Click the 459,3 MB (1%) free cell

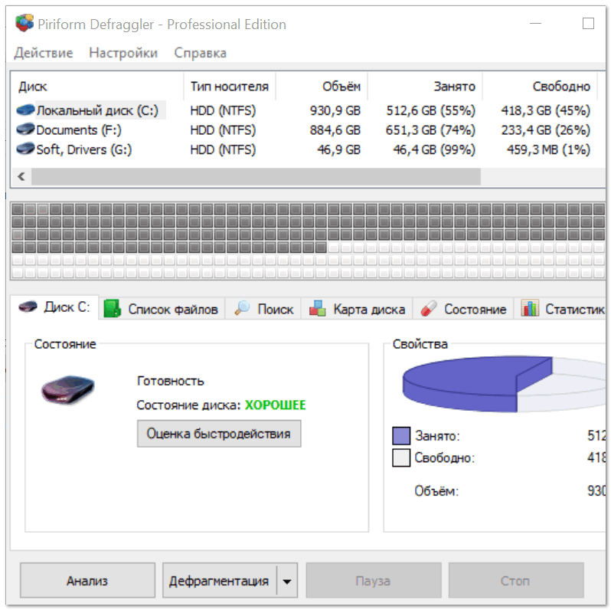[x=549, y=149]
